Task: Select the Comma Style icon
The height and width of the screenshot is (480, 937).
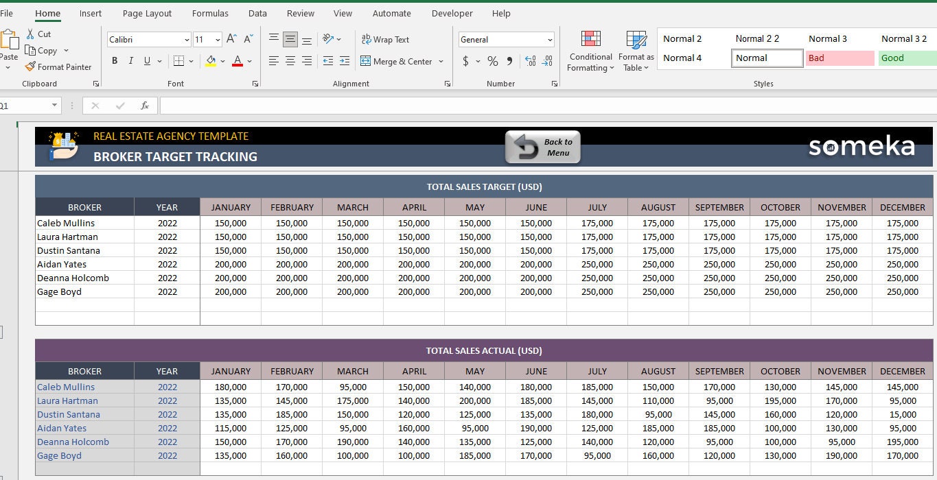Action: (508, 61)
